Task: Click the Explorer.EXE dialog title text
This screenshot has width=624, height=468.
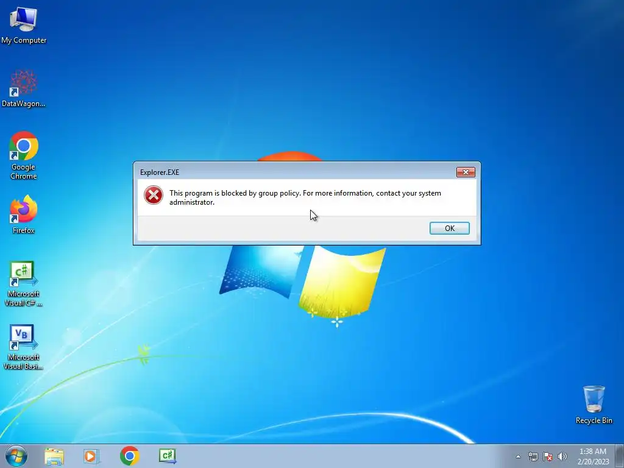Action: click(x=160, y=172)
